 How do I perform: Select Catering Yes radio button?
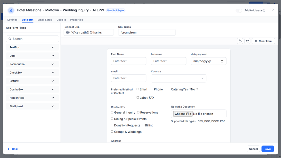click(x=190, y=89)
